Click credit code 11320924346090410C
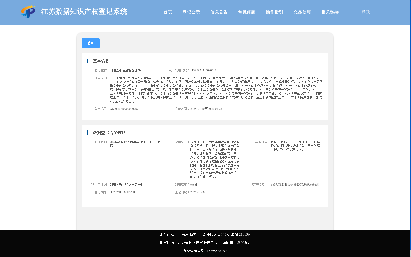Image resolution: width=411 pixels, height=257 pixels. tap(204, 70)
